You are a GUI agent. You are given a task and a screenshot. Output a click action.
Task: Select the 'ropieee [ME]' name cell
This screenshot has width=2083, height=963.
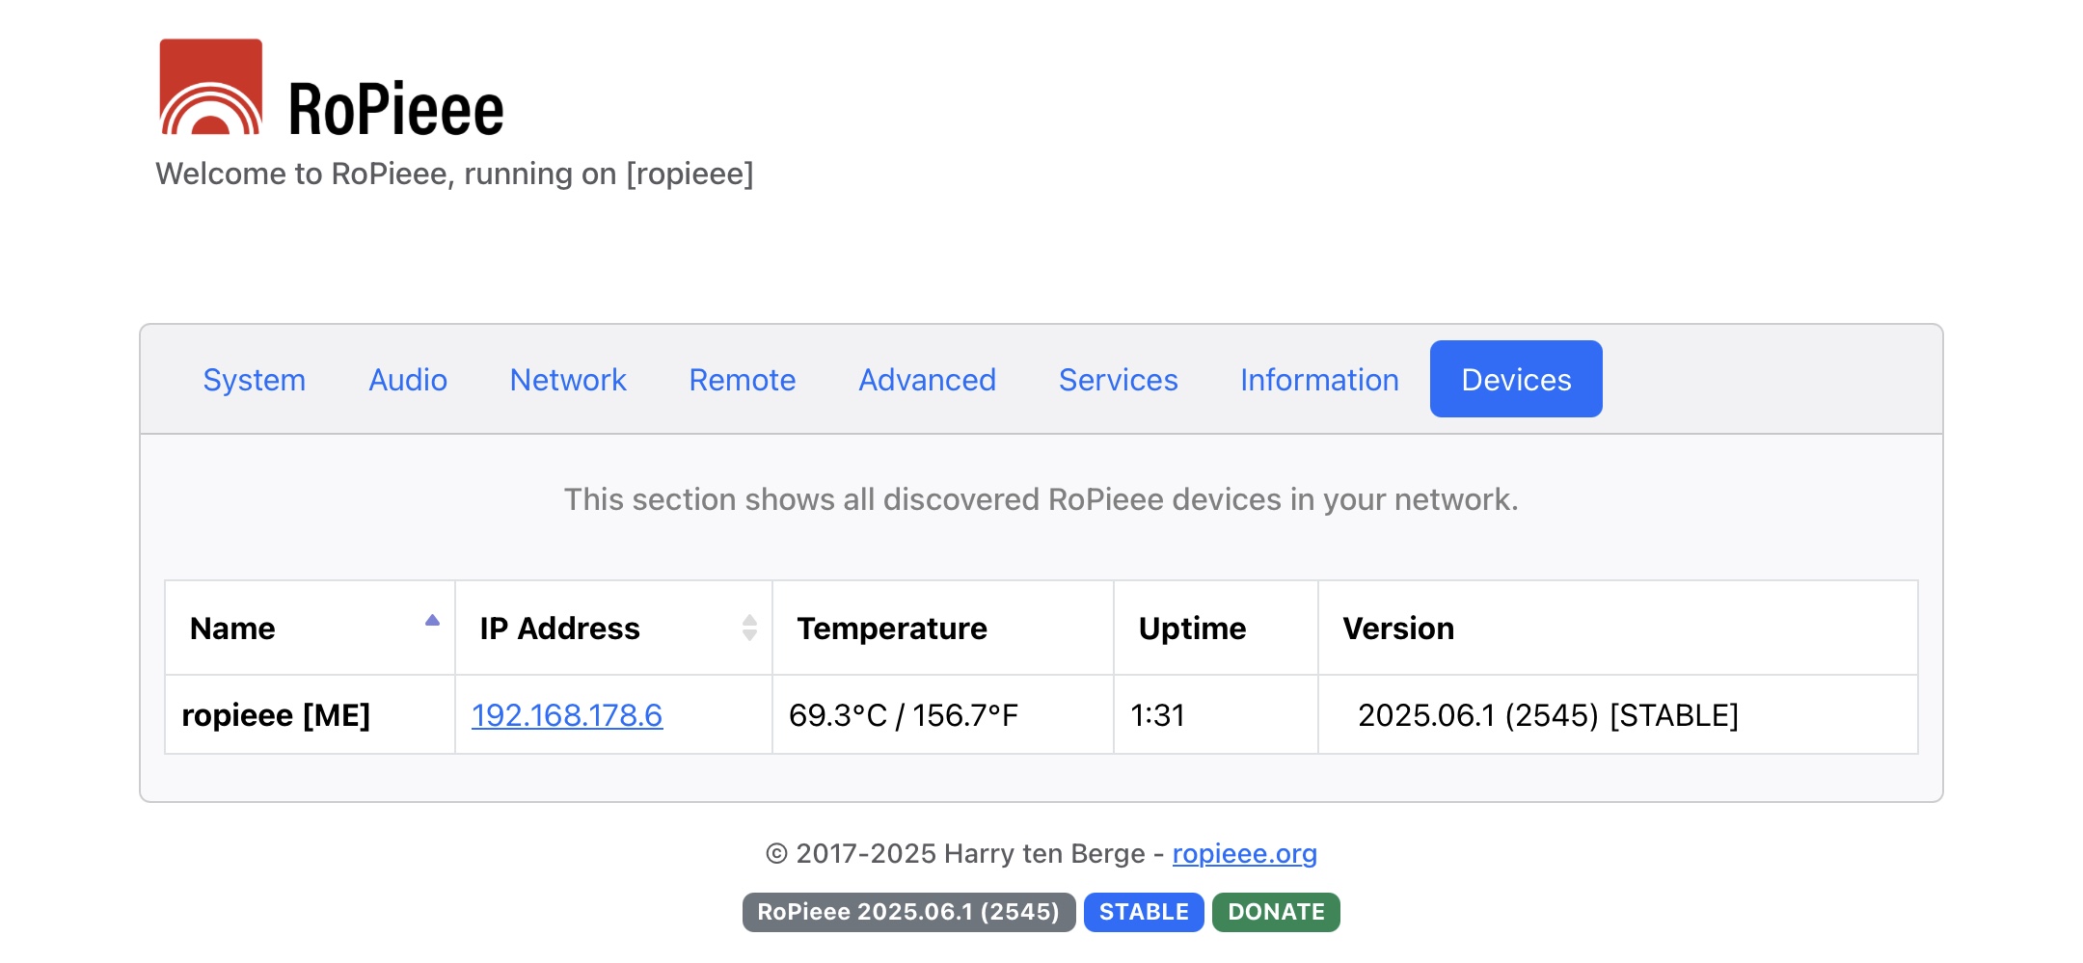click(310, 715)
